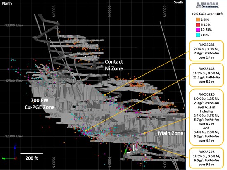Click the red 5-10 % legend swatch

[x=198, y=25]
